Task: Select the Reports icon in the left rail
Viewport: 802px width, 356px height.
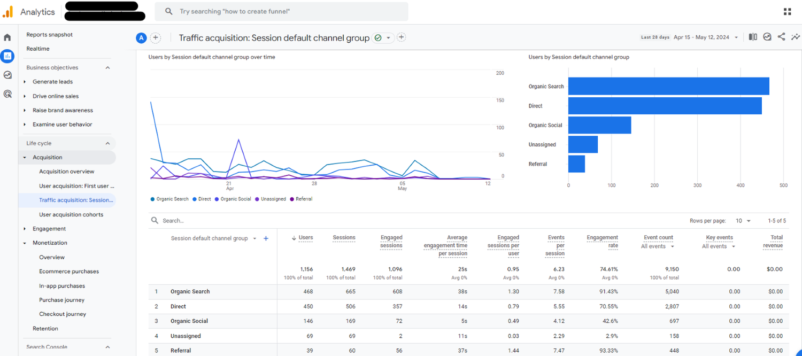Action: 7,56
